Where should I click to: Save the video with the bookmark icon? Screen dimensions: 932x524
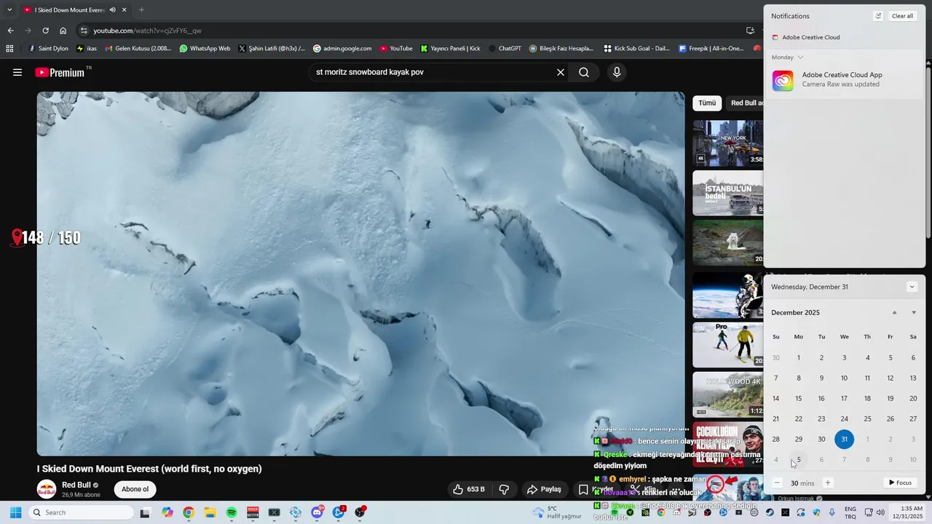[x=583, y=489]
